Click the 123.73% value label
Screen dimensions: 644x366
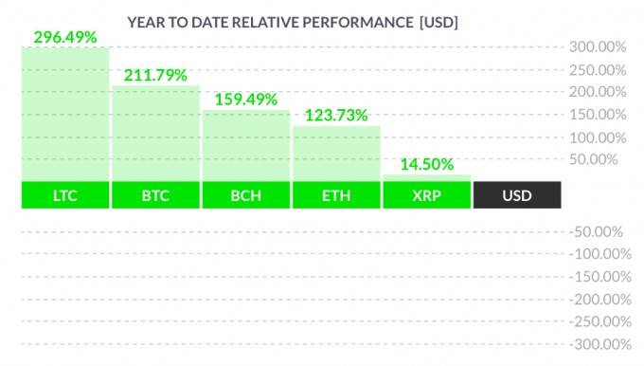coord(336,115)
